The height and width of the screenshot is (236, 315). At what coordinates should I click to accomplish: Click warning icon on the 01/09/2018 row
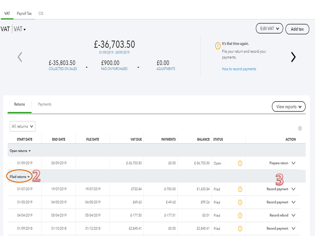(x=240, y=228)
